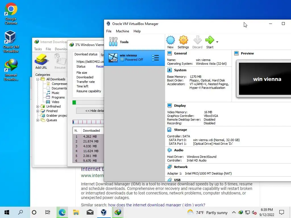Click the Hide details button
The height and width of the screenshot is (218, 291).
click(90, 111)
